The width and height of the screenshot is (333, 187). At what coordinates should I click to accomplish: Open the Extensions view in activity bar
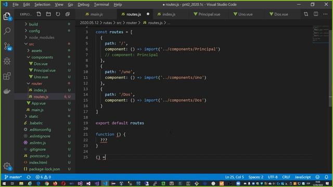point(7,76)
